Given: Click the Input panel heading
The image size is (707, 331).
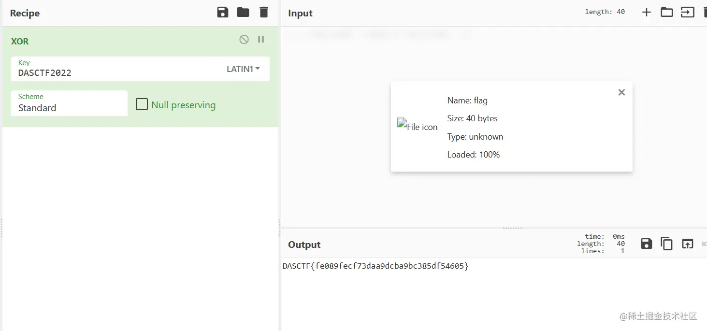Looking at the screenshot, I should pyautogui.click(x=300, y=14).
